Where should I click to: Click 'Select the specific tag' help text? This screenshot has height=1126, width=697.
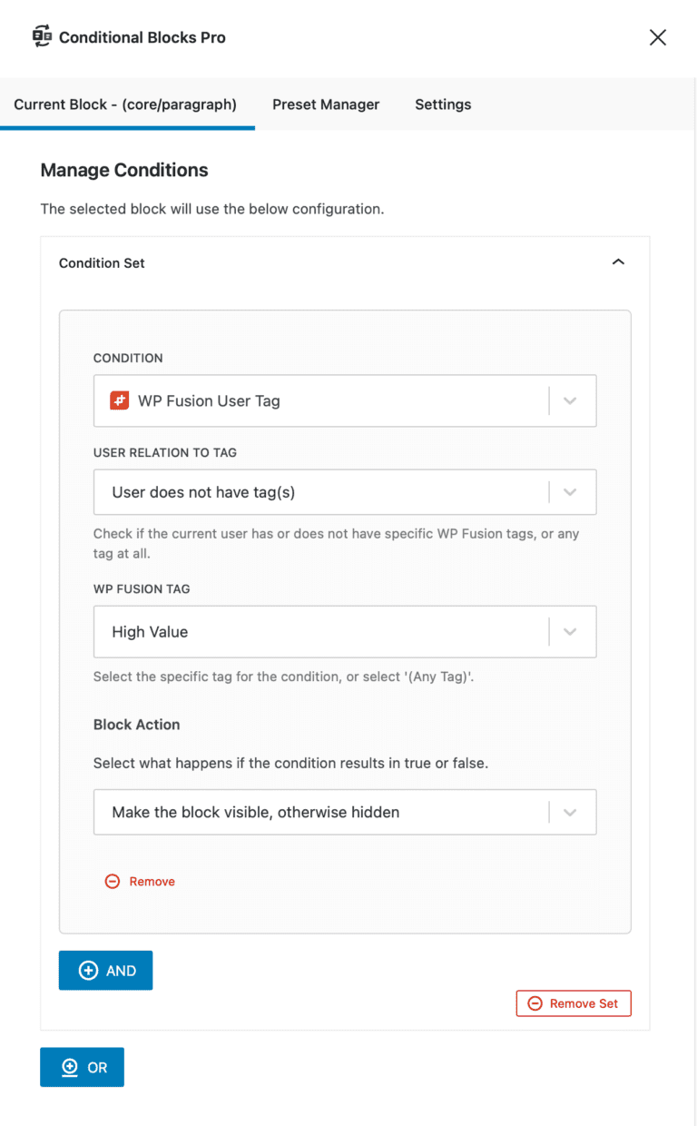286,677
